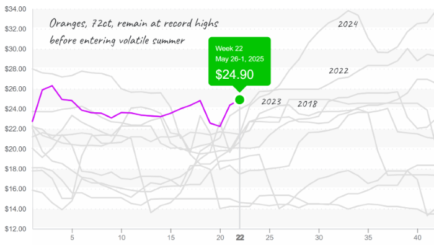Viewport: 434px width, 245px height.
Task: Click the magenta line's peak near week 3
Action: coord(52,86)
